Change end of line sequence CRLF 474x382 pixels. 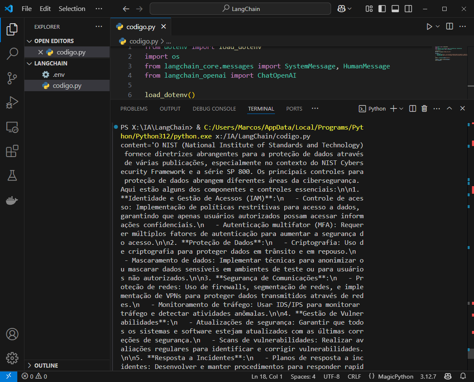click(x=354, y=377)
